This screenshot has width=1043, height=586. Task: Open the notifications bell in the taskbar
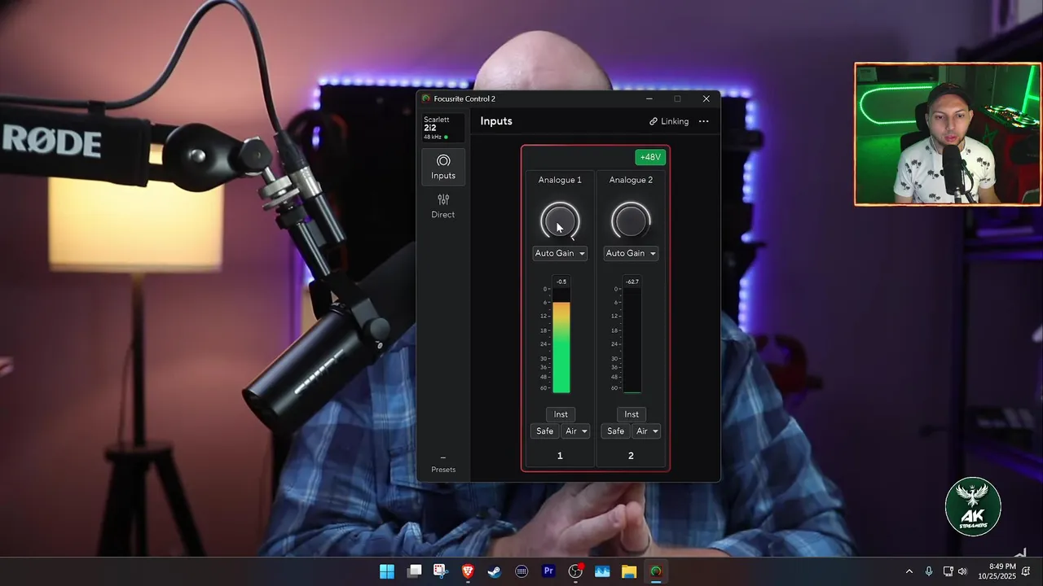tap(1027, 571)
